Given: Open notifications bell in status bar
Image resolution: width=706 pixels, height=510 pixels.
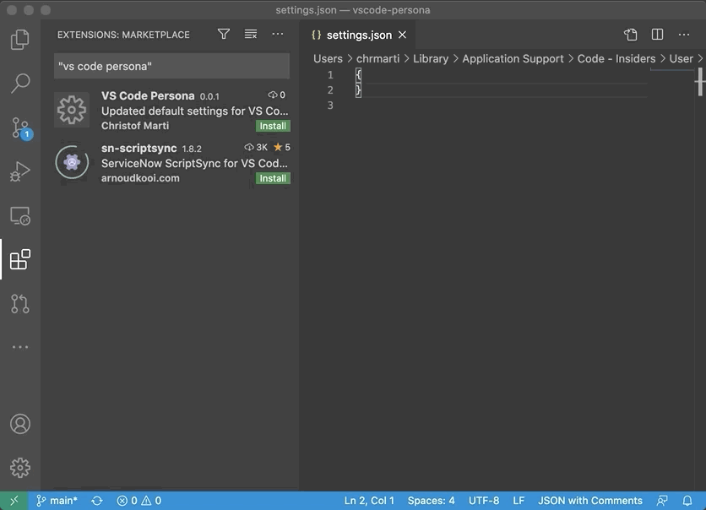Looking at the screenshot, I should (x=687, y=501).
